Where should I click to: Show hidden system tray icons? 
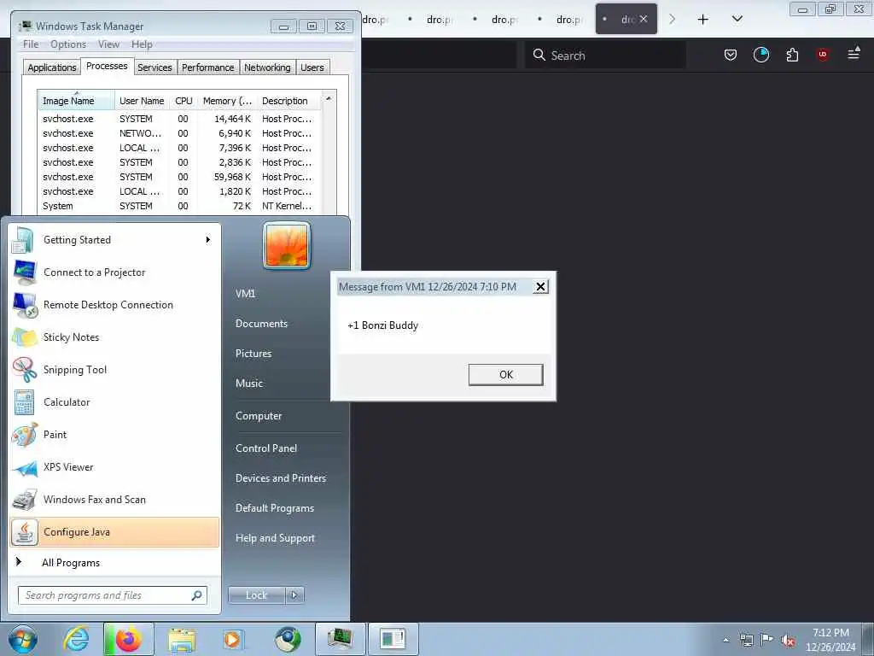coord(725,640)
